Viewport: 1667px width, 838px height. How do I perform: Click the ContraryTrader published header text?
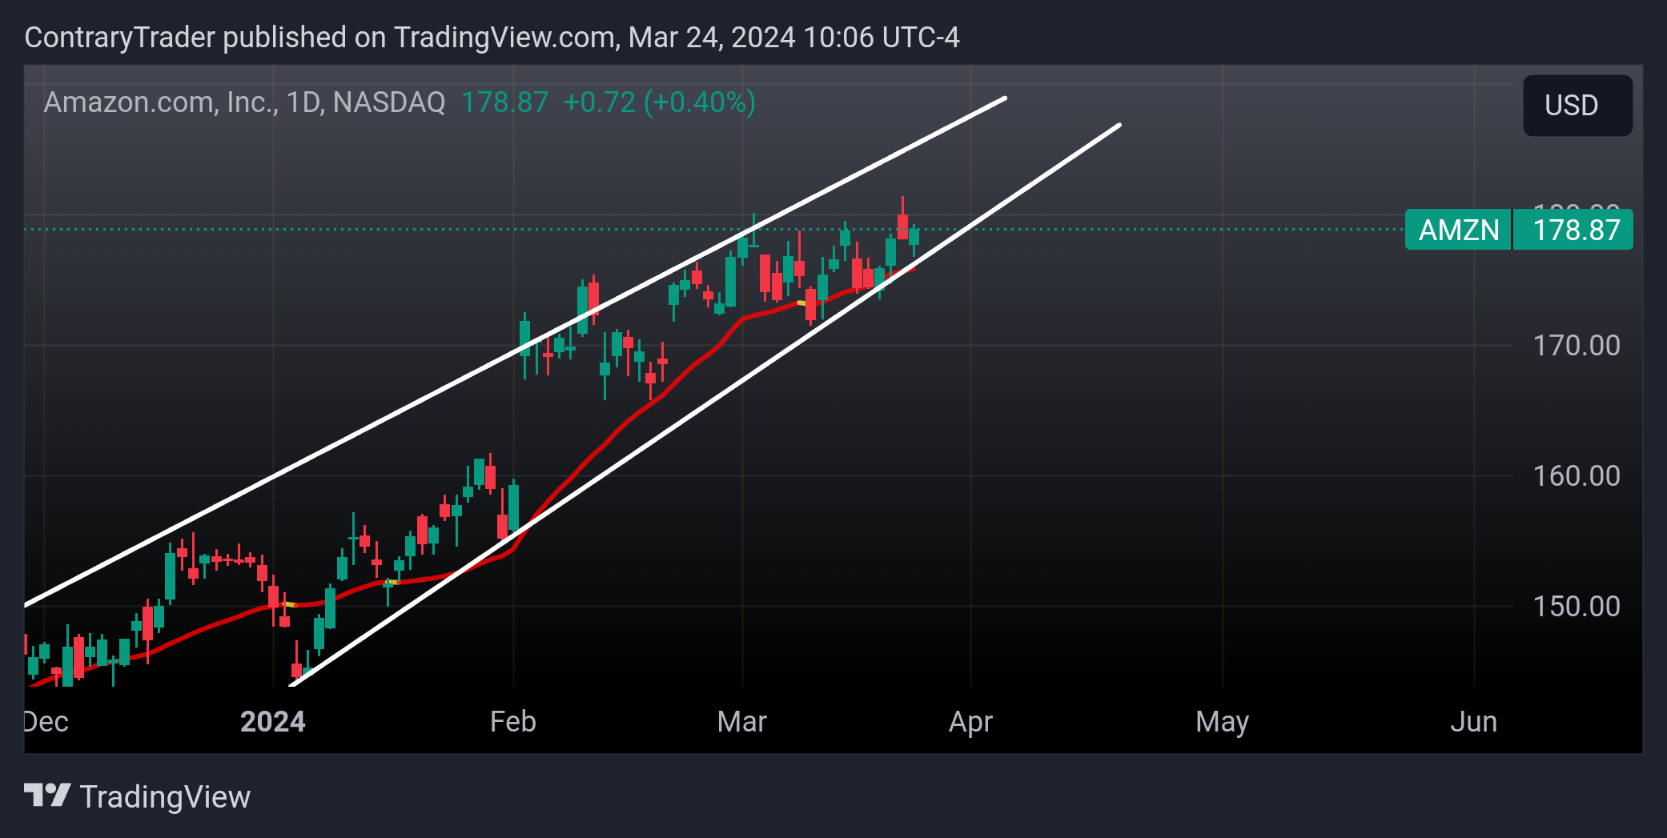(492, 38)
